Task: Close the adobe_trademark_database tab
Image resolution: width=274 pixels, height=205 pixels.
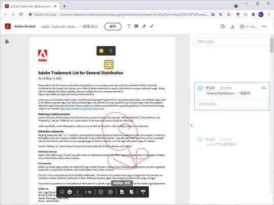Action: pyautogui.click(x=55, y=6)
